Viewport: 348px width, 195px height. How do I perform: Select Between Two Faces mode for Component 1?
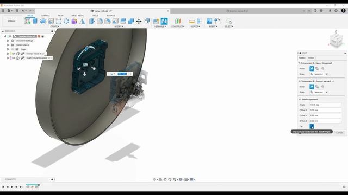(x=317, y=69)
